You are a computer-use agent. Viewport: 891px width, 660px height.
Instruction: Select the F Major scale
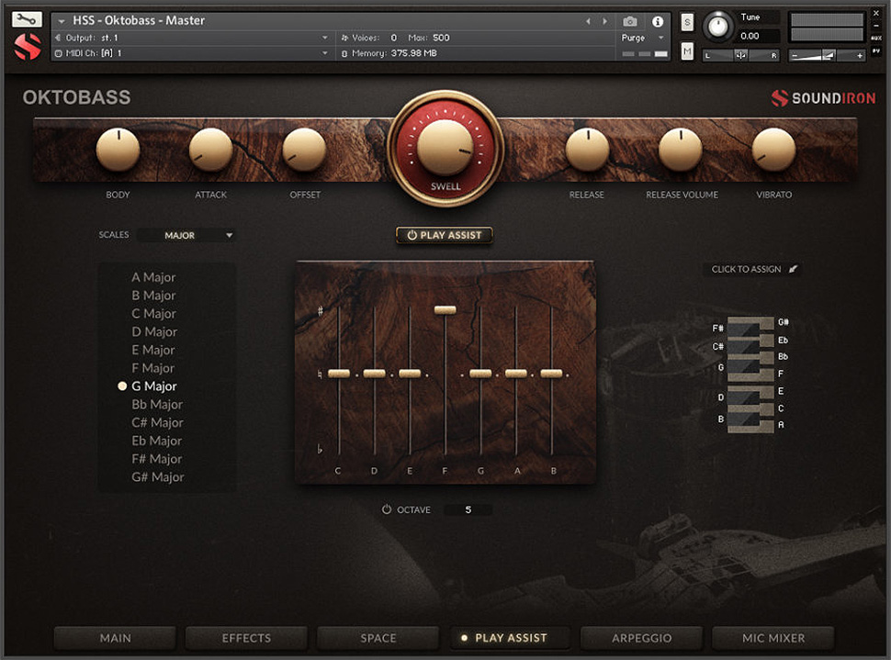point(152,368)
